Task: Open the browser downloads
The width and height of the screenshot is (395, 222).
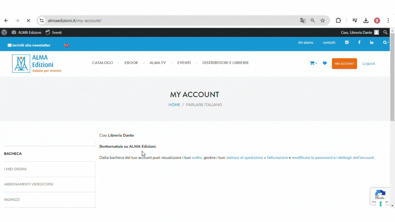Action: (x=366, y=21)
